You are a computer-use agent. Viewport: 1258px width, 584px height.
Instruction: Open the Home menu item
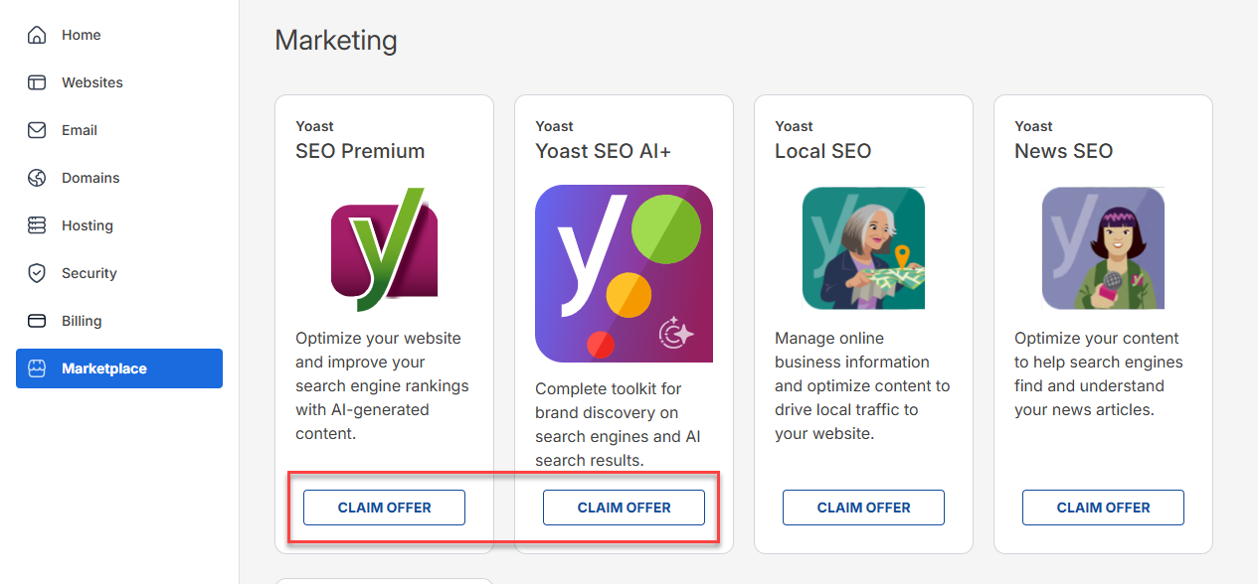[x=81, y=35]
